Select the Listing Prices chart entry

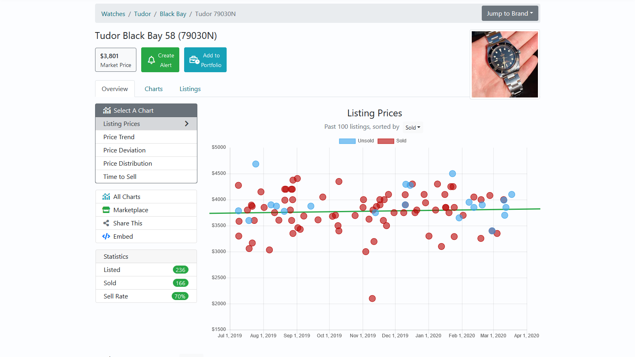tap(146, 124)
